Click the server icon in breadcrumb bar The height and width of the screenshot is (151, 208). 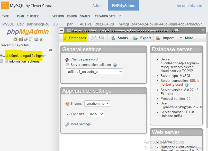[x=69, y=30]
